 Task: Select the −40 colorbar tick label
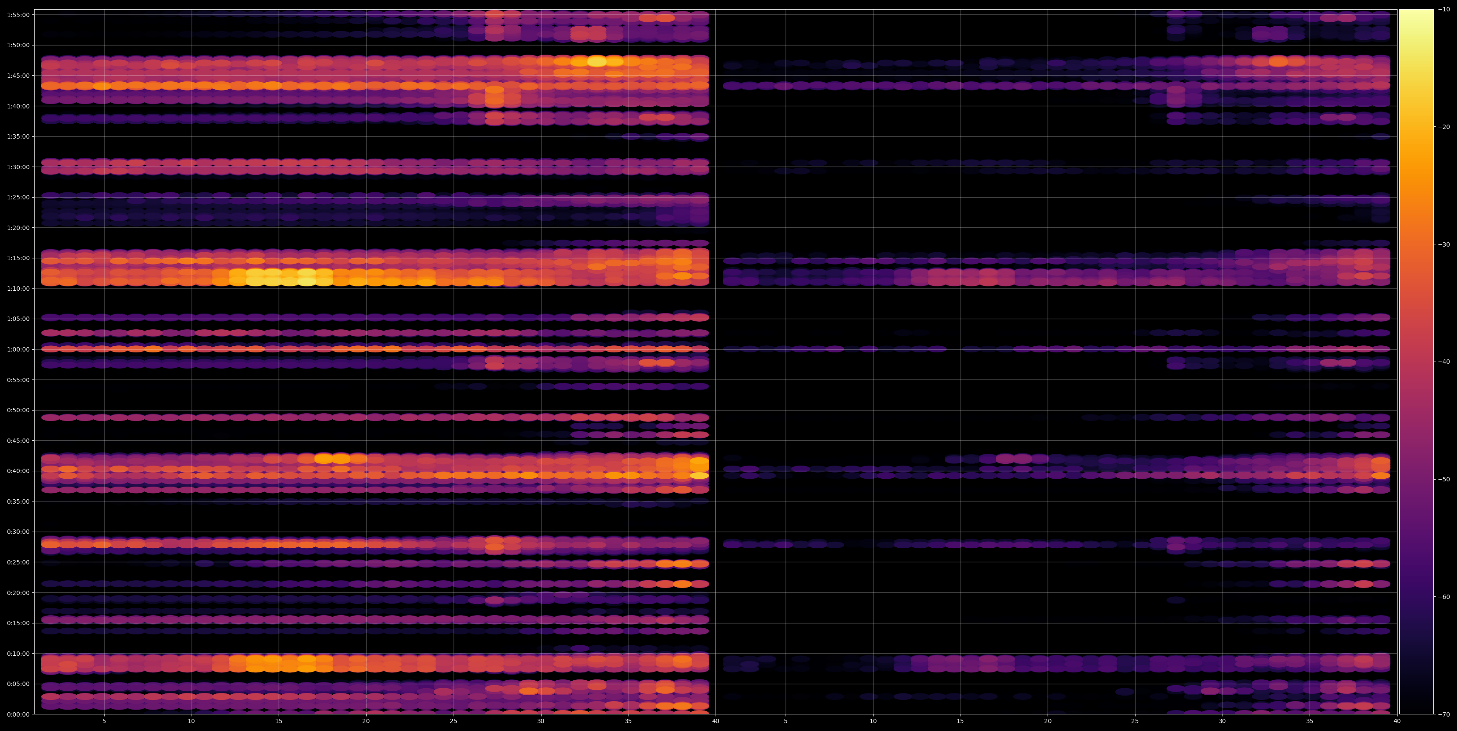pyautogui.click(x=1444, y=362)
